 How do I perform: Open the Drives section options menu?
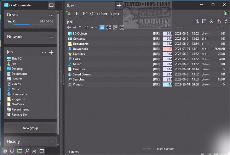(51, 15)
